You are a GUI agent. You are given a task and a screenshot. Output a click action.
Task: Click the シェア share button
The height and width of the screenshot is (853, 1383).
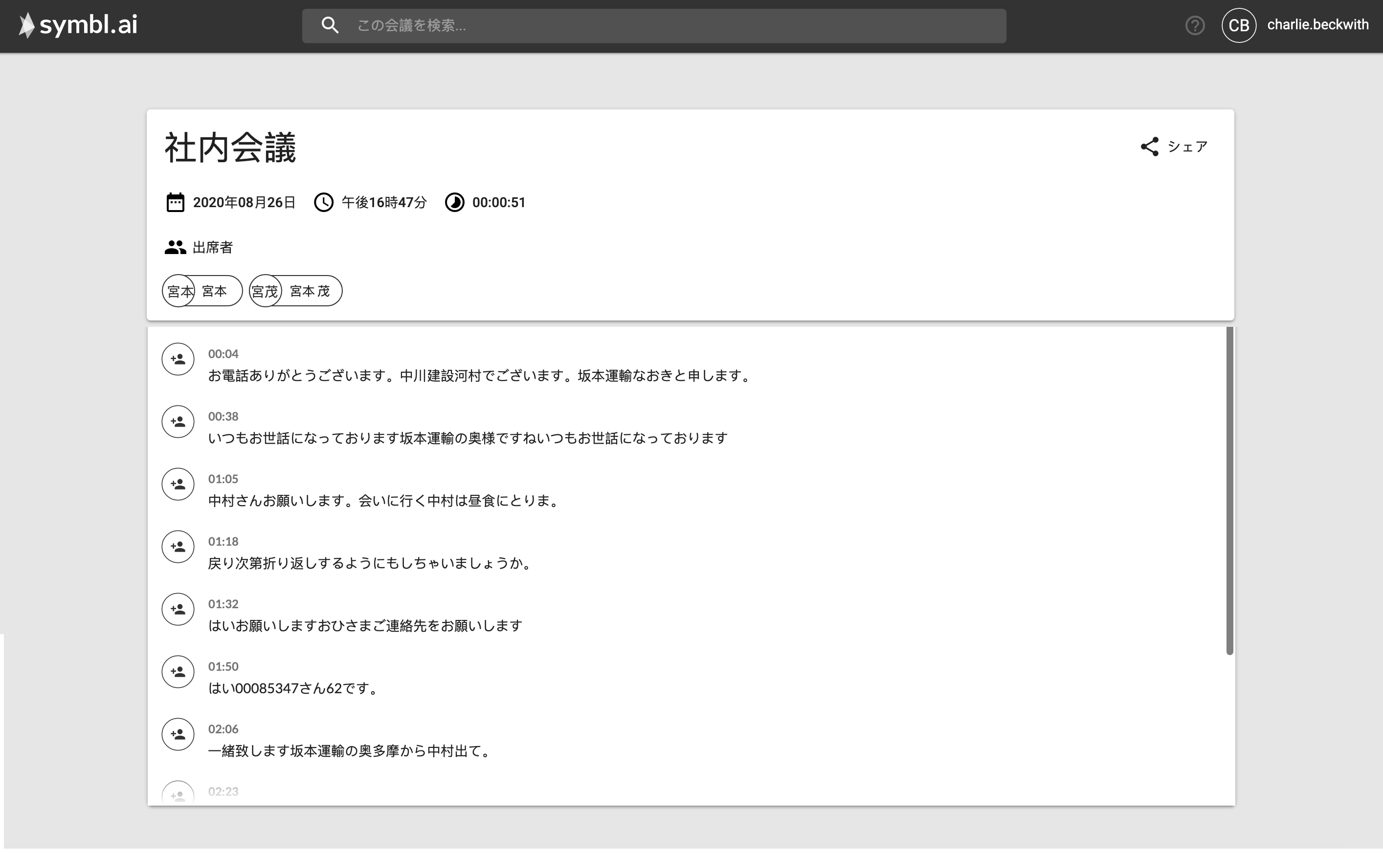click(1175, 147)
